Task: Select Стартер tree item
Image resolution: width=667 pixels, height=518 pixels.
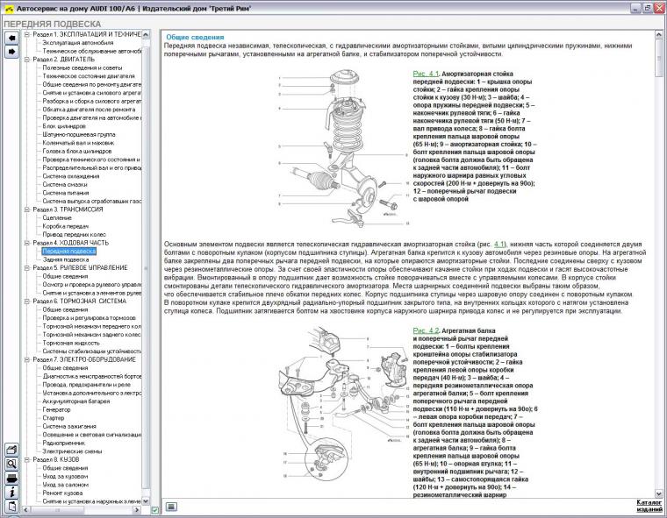Action: [54, 418]
